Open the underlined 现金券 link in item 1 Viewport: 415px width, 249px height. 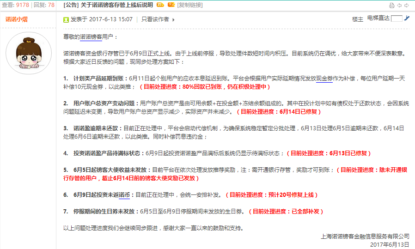(x=324, y=79)
